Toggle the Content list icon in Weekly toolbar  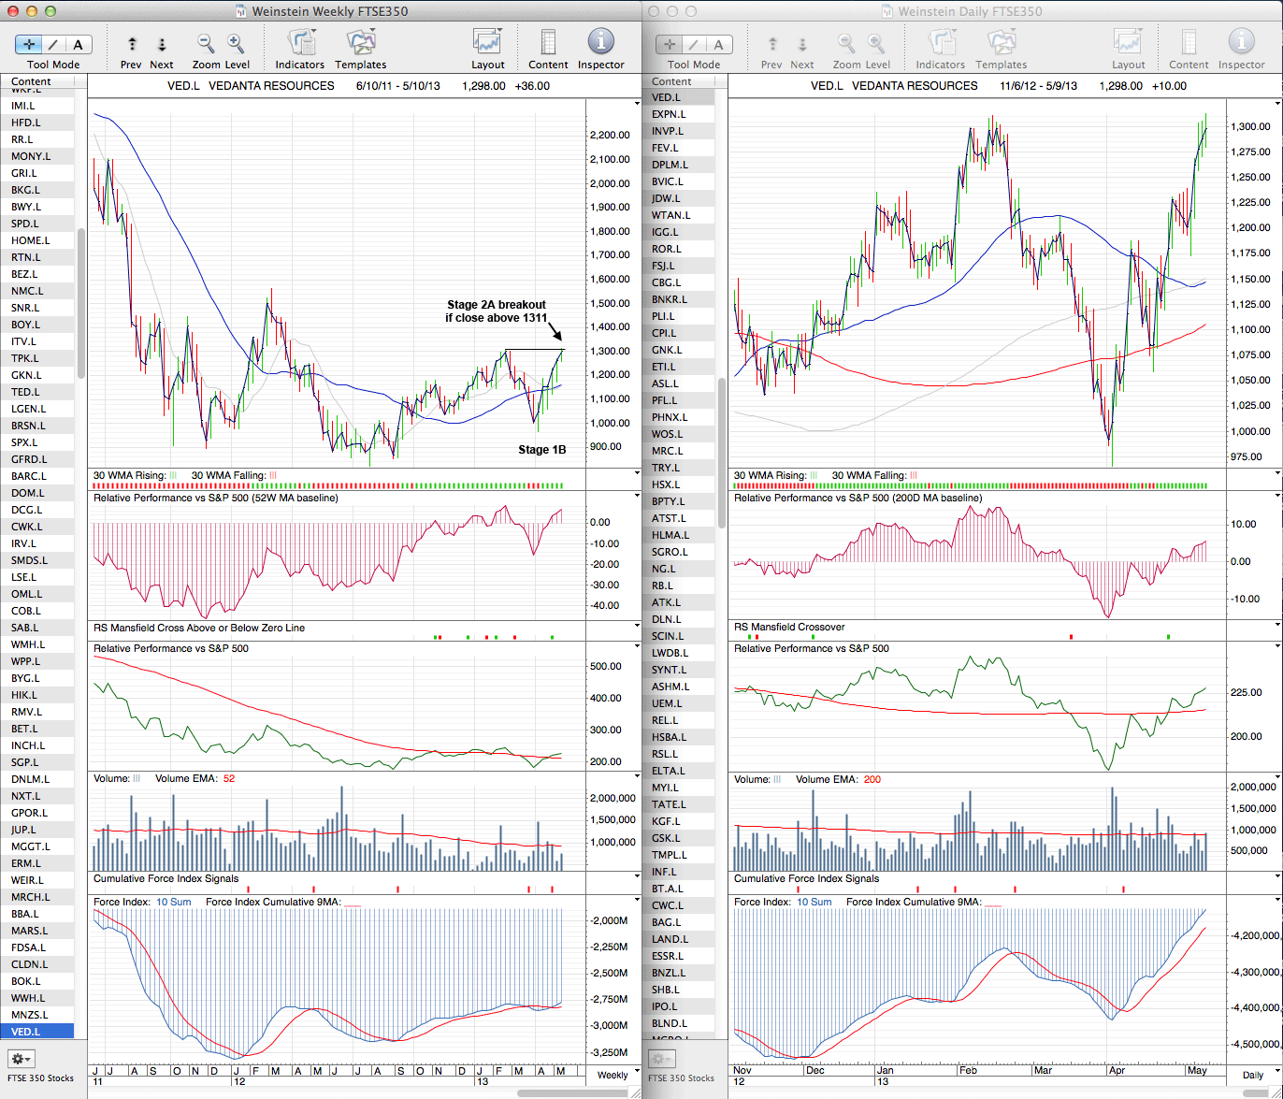548,43
